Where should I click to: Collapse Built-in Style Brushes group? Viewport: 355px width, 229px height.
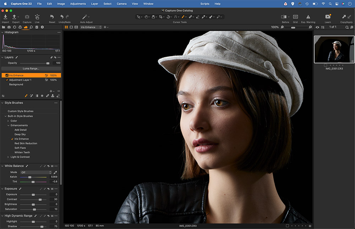tap(5, 116)
